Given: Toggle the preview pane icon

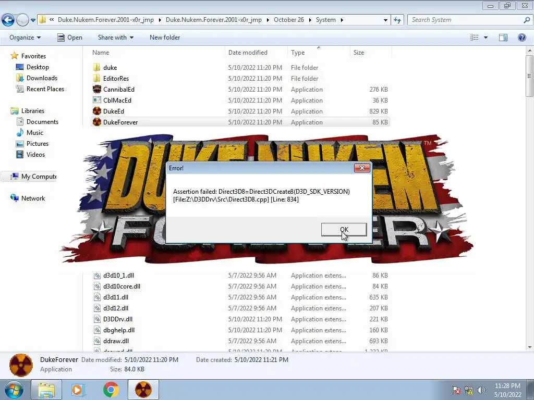Looking at the screenshot, I should click(503, 37).
